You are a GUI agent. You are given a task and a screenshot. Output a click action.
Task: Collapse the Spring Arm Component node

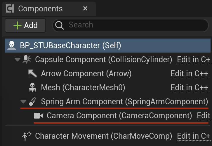click(x=23, y=102)
